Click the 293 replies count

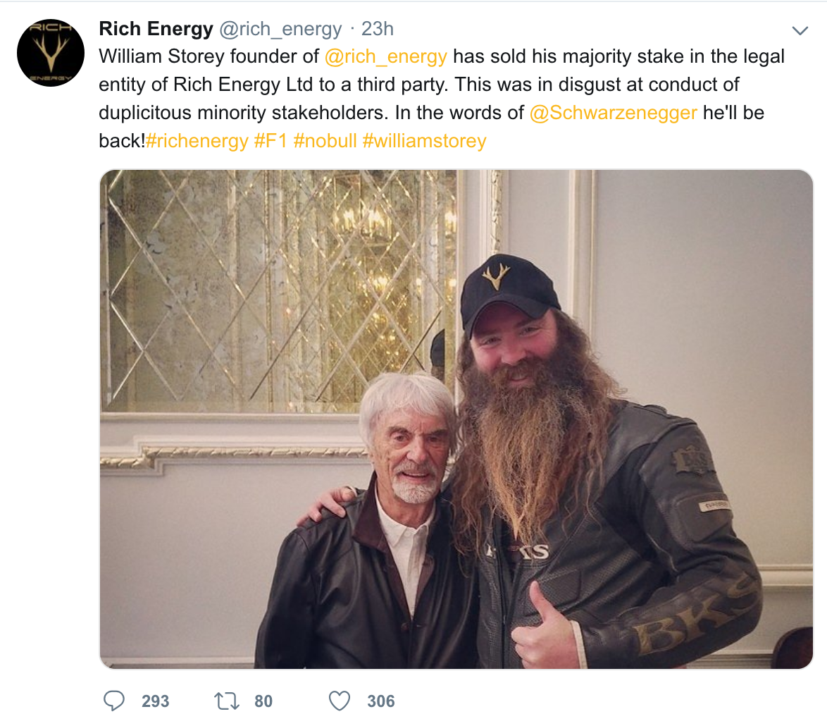pos(155,701)
